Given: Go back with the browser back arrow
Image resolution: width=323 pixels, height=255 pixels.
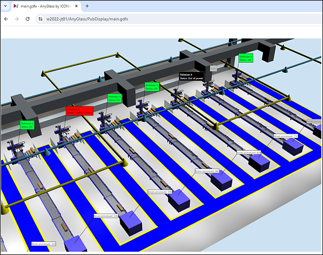Looking at the screenshot, I should [6, 19].
